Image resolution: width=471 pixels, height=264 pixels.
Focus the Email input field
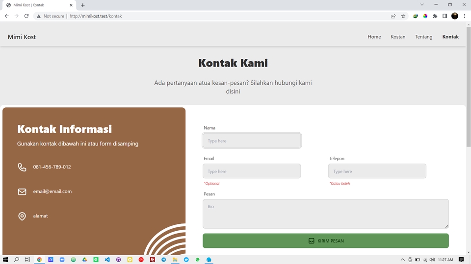click(x=252, y=171)
